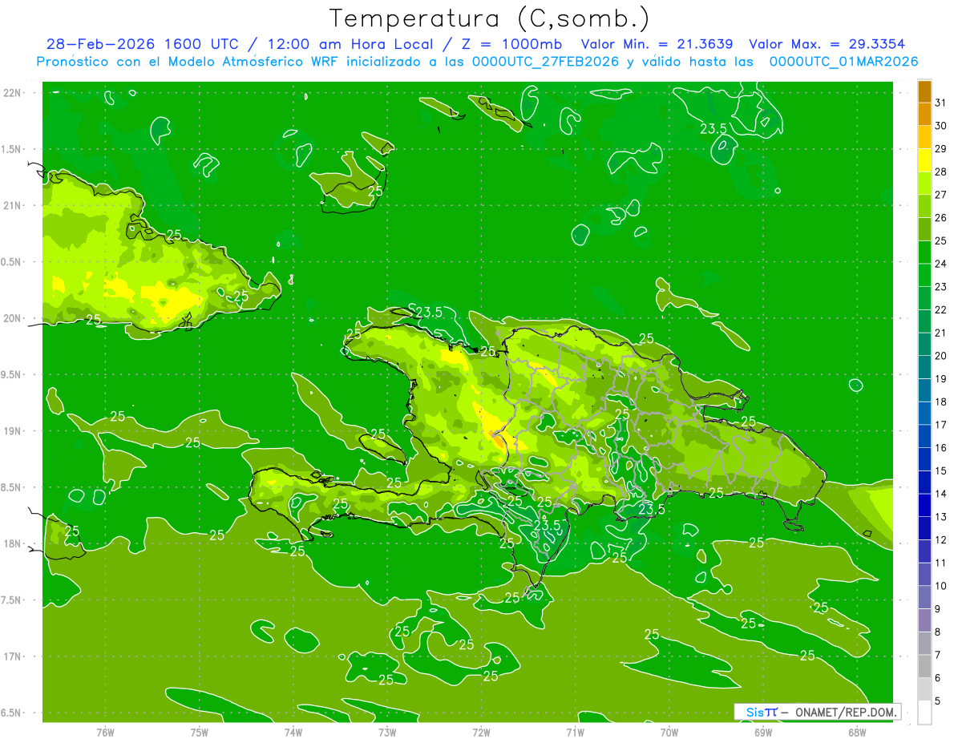
Task: Click latitude axis label "17N"
Action: click(x=12, y=656)
